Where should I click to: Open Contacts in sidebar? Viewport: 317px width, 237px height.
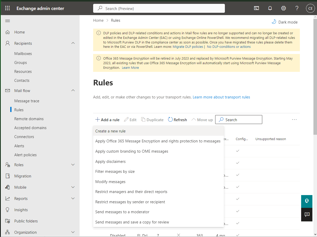(22, 80)
